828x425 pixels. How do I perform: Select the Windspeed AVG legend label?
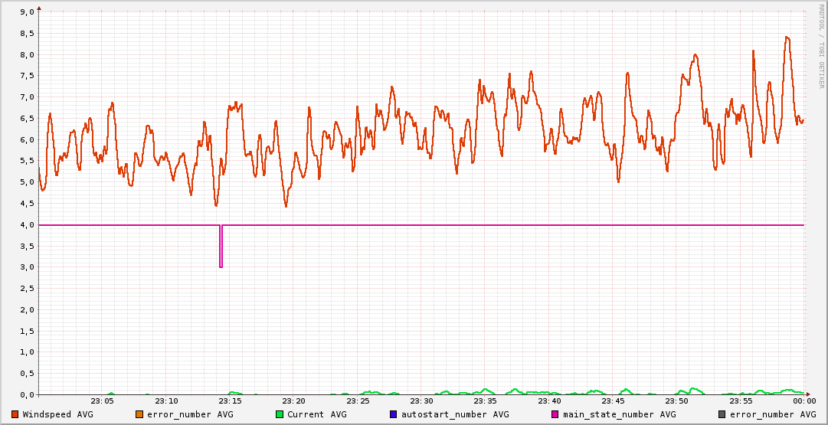click(x=57, y=414)
